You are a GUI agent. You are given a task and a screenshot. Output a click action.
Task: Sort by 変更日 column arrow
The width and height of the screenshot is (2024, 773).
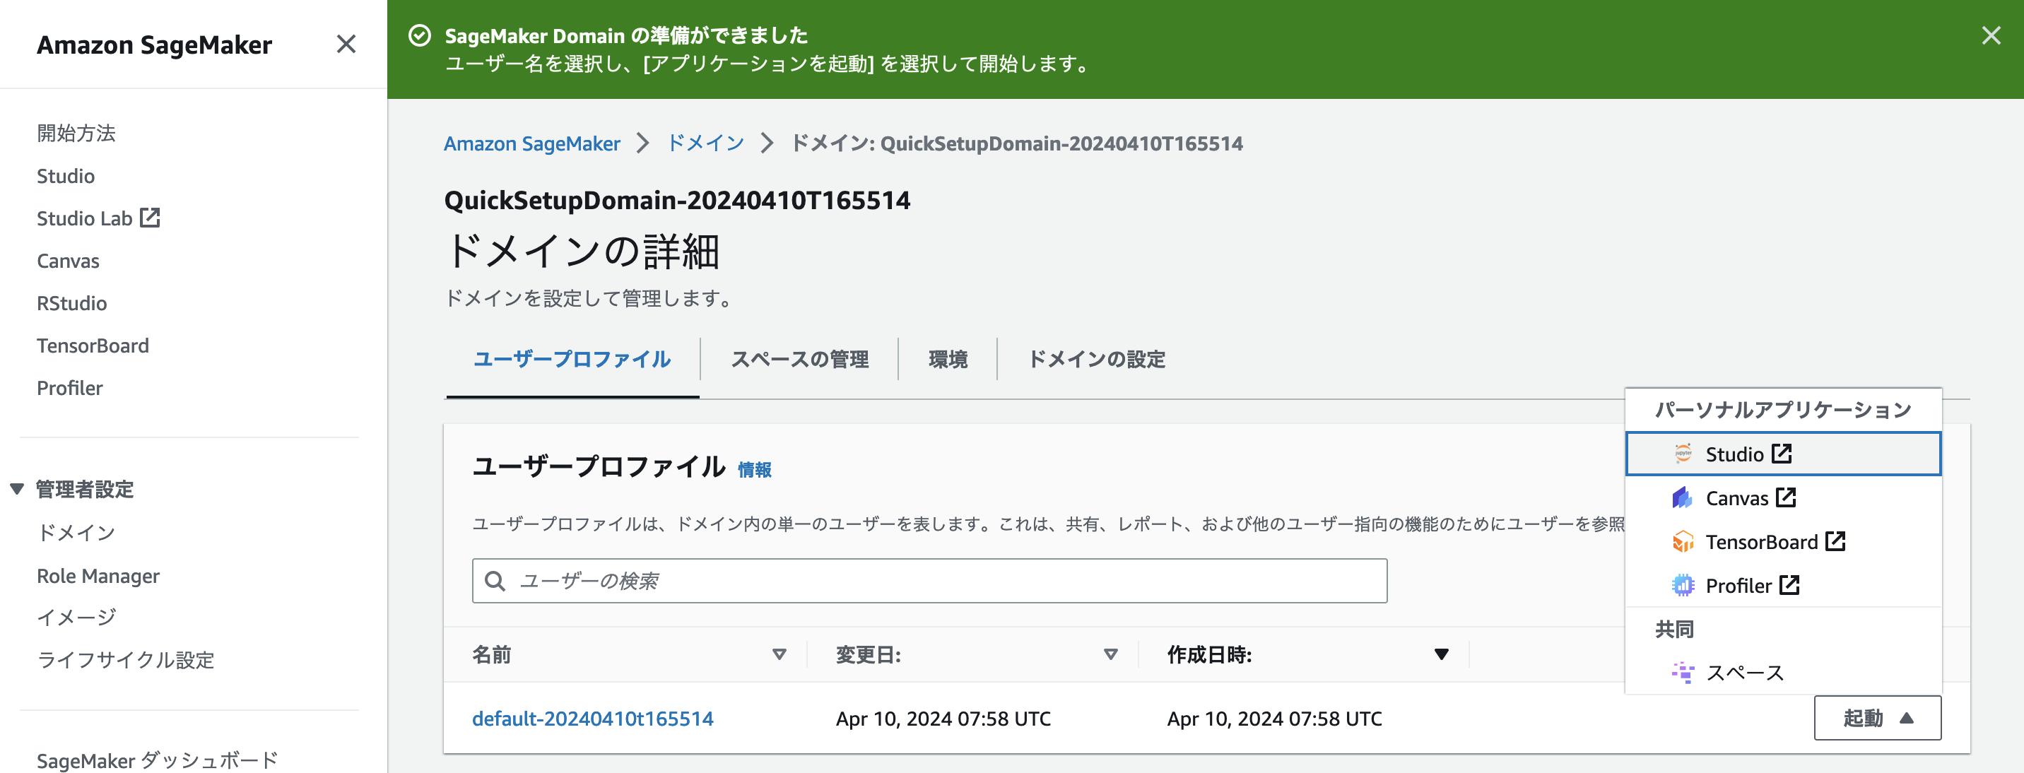click(1110, 654)
